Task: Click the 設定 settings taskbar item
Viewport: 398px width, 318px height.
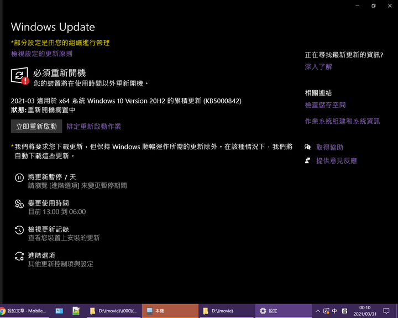Action: [284, 311]
